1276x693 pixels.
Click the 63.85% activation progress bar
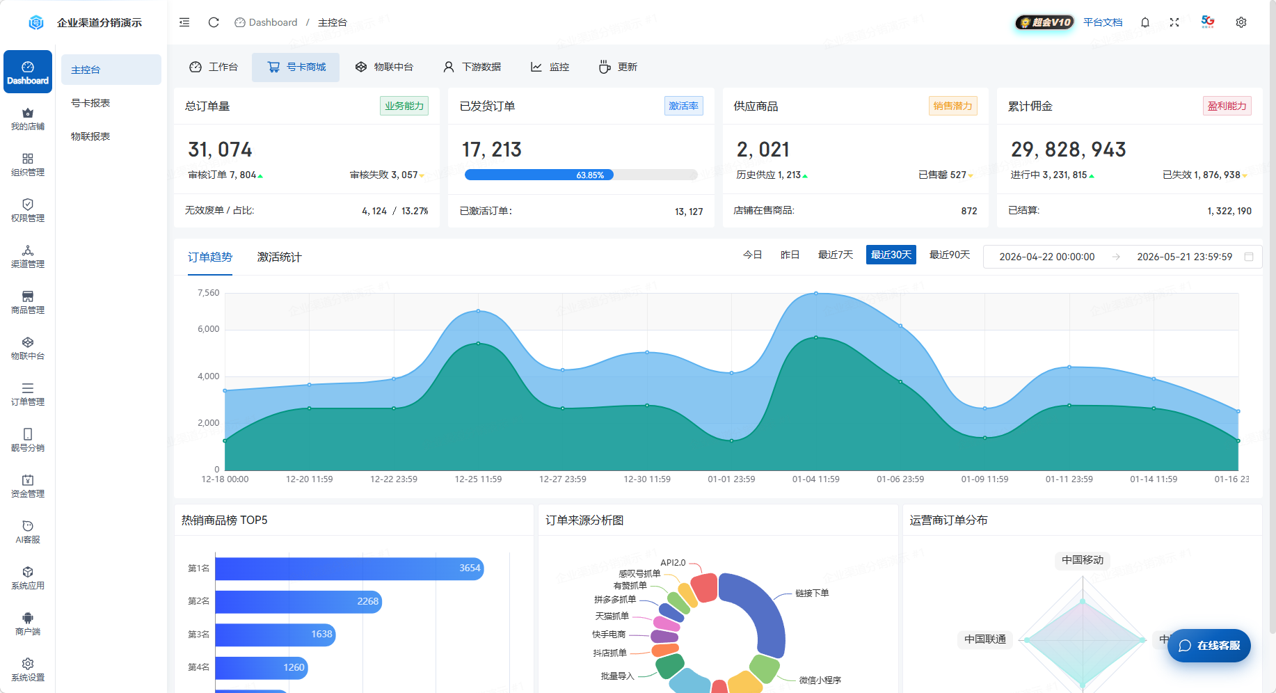pyautogui.click(x=581, y=175)
